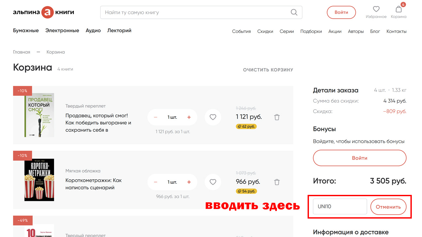Click Очистить корзину

pos(268,70)
